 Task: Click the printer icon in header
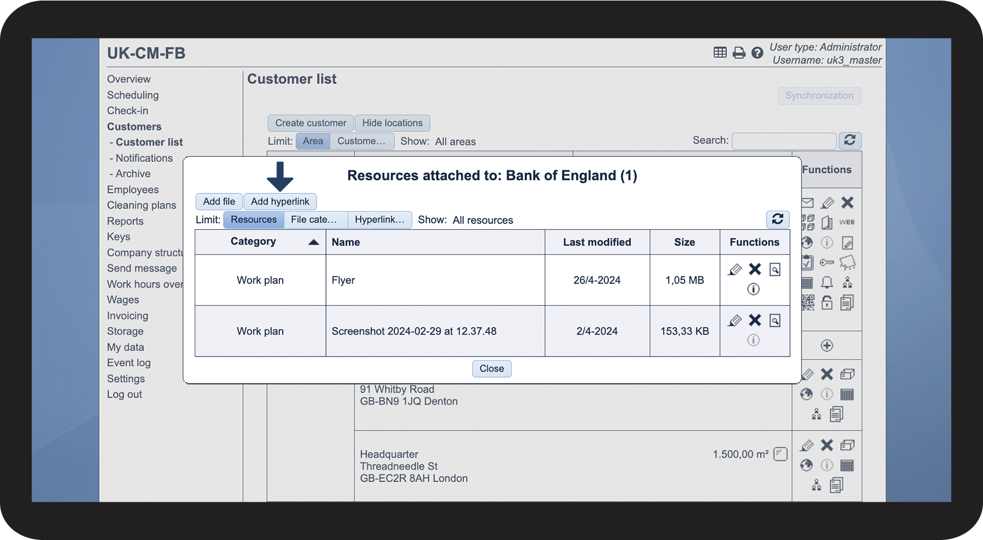click(739, 53)
